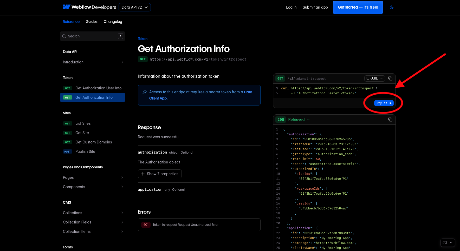Open the Get Custom Domains endpoint

[93, 142]
